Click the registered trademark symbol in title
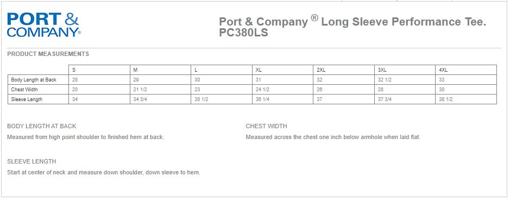Viewport: 510px width, 201px height. [x=314, y=18]
